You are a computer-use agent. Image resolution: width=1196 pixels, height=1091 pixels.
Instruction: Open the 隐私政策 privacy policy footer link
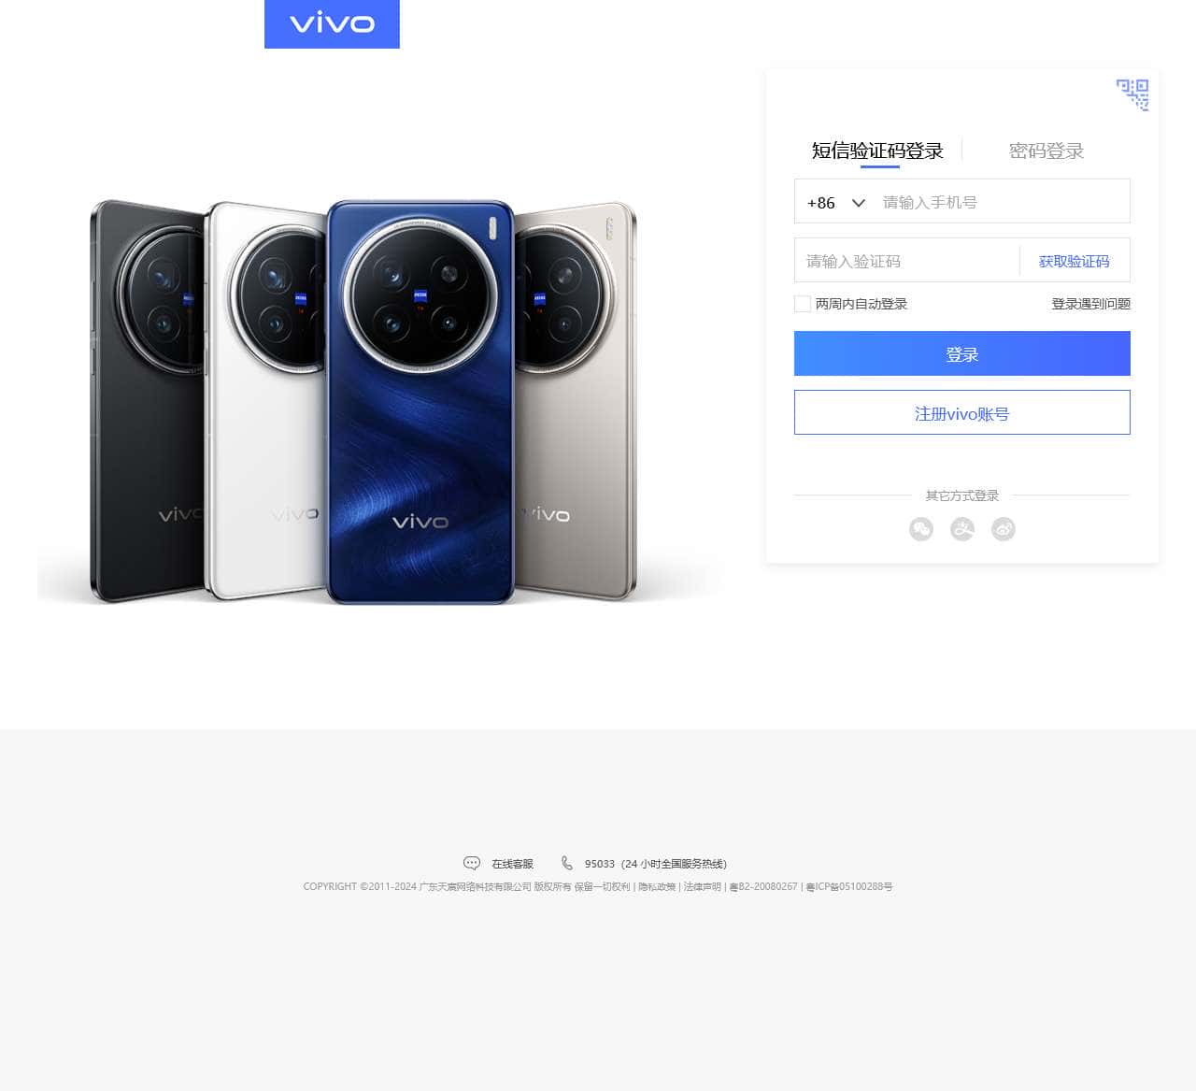[657, 886]
